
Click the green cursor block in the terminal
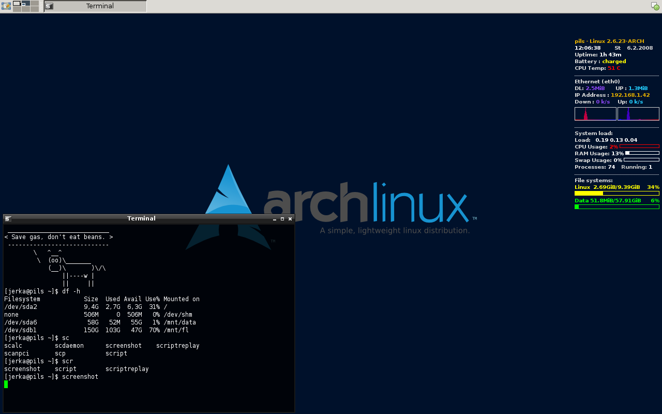(x=6, y=384)
